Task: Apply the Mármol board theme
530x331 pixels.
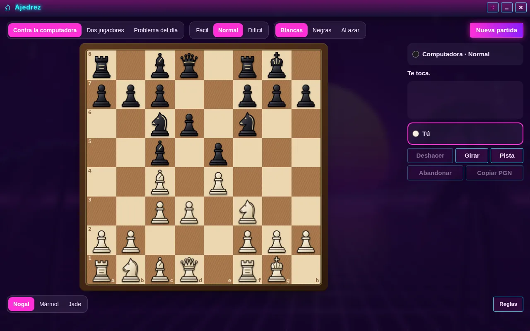Action: click(49, 304)
